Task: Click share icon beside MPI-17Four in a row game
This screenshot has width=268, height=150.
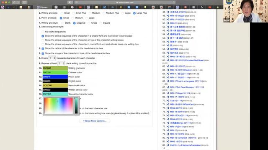Action: [168, 81]
